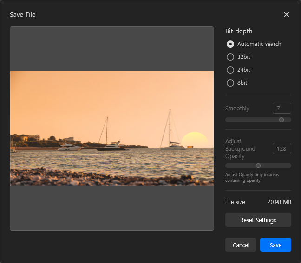301x263 pixels.
Task: Select the Automatic search bit depth option
Action: point(230,44)
